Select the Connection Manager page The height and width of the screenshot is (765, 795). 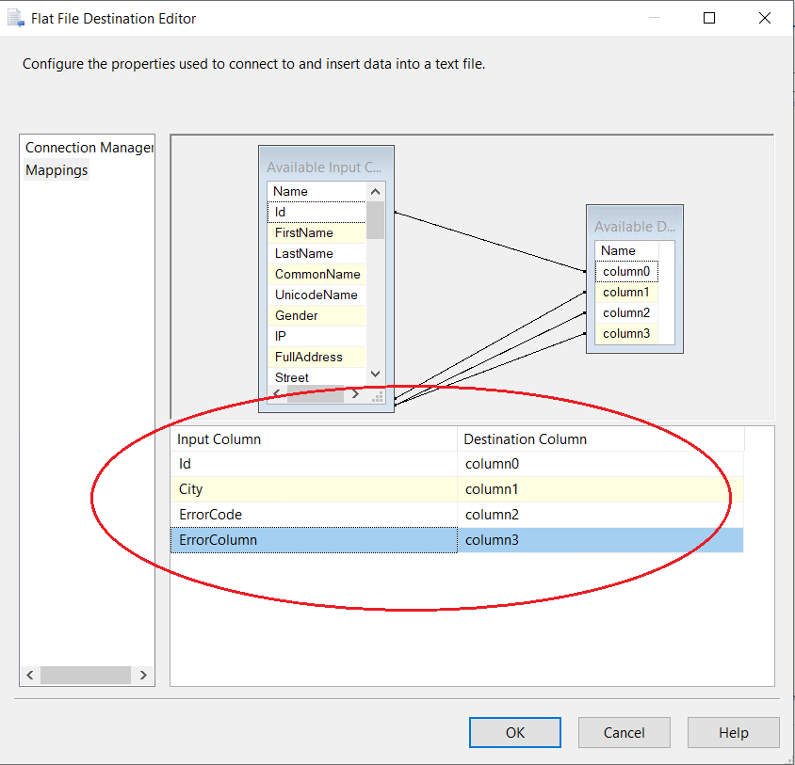coord(89,148)
